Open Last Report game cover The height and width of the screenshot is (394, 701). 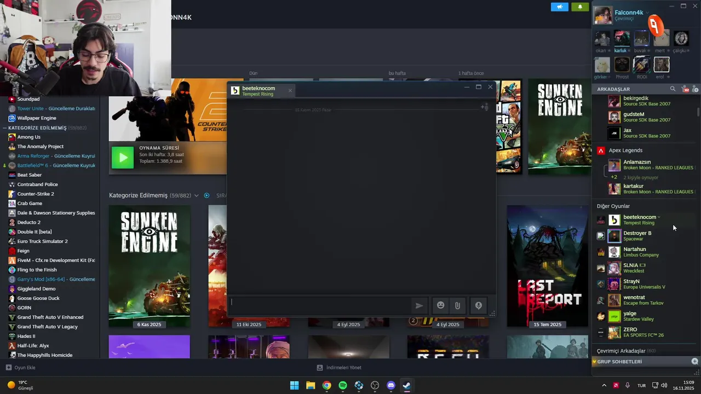(x=548, y=266)
